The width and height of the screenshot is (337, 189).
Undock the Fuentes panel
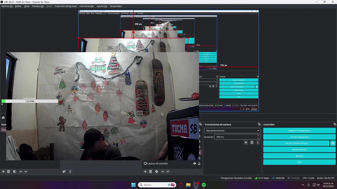[200, 124]
